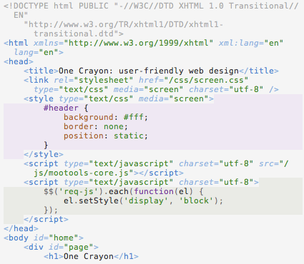Click the 'xmlns' attribute name

[46, 43]
